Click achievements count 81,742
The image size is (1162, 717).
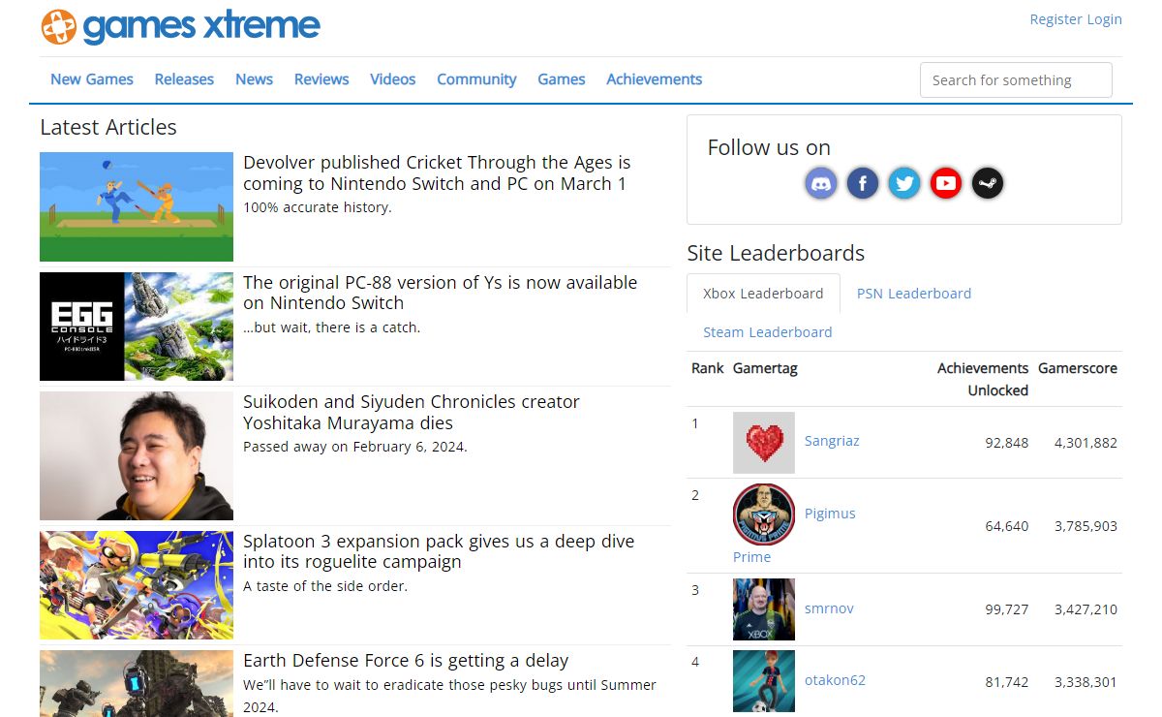click(1007, 682)
